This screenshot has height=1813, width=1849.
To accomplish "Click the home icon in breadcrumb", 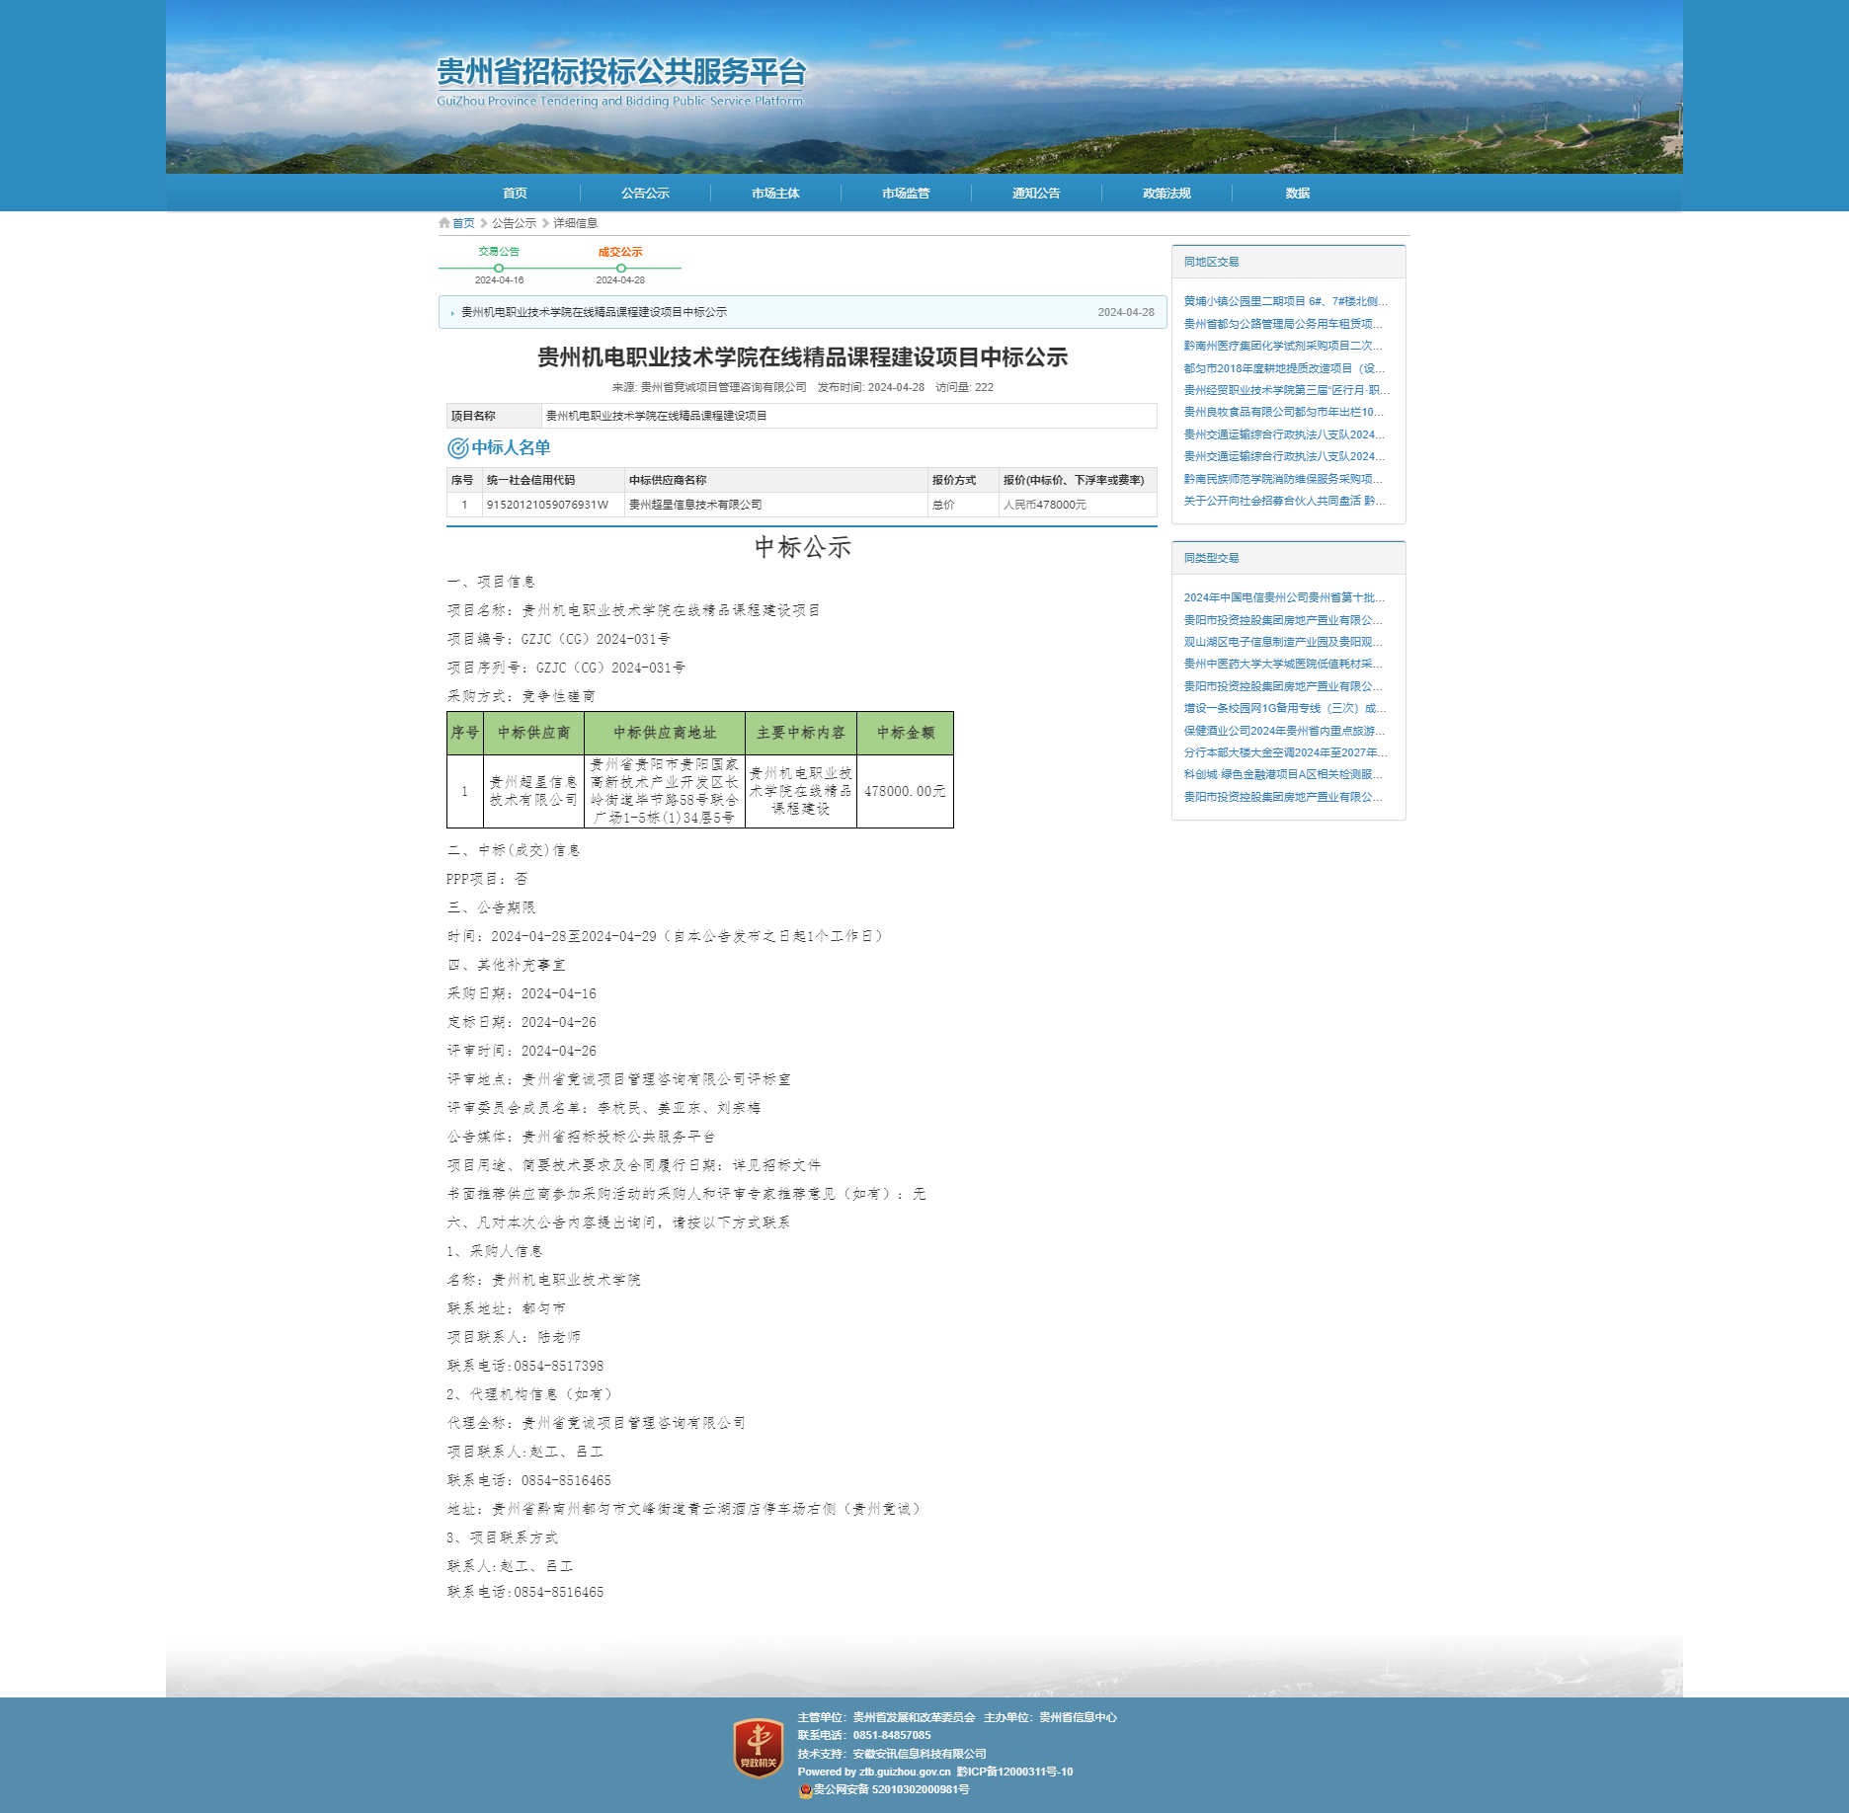I will point(444,223).
